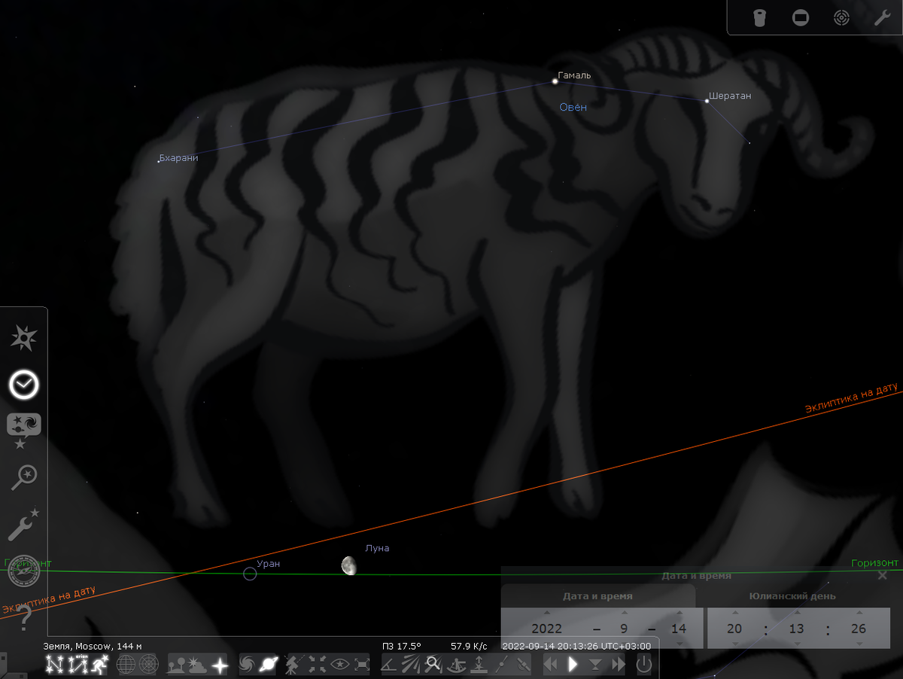The height and width of the screenshot is (679, 903).
Task: Toggle the Telrad sight icon
Action: click(x=841, y=18)
